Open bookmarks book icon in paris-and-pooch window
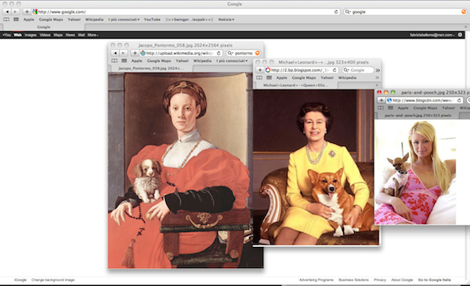 381,108
